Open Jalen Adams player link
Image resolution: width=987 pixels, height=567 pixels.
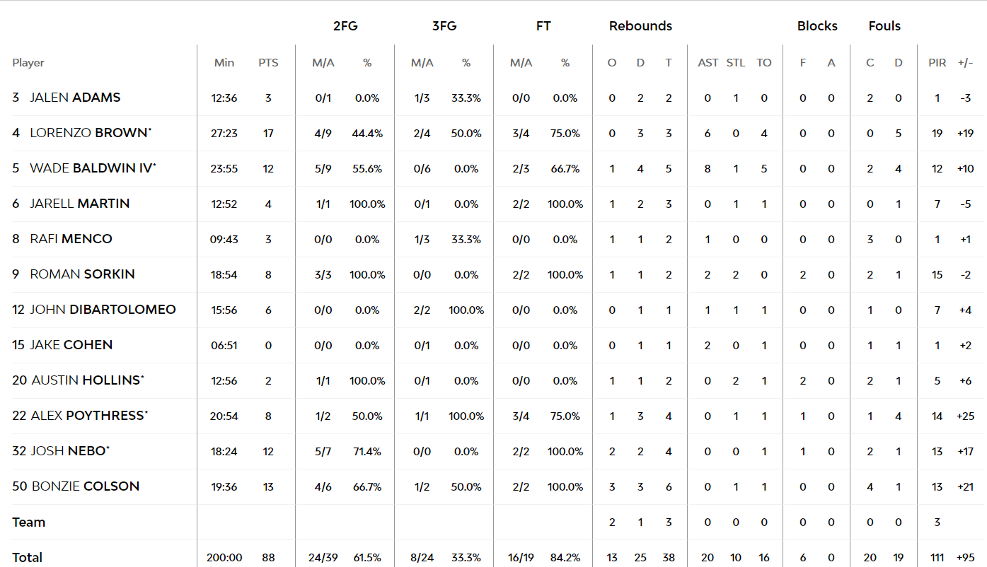[75, 98]
